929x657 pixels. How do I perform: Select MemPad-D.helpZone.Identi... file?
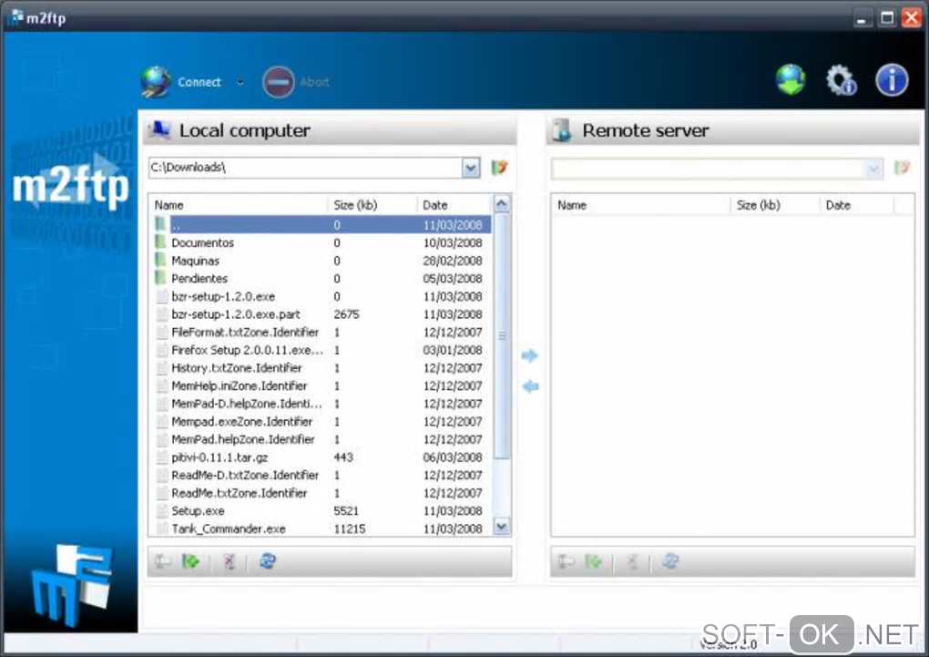322,403
